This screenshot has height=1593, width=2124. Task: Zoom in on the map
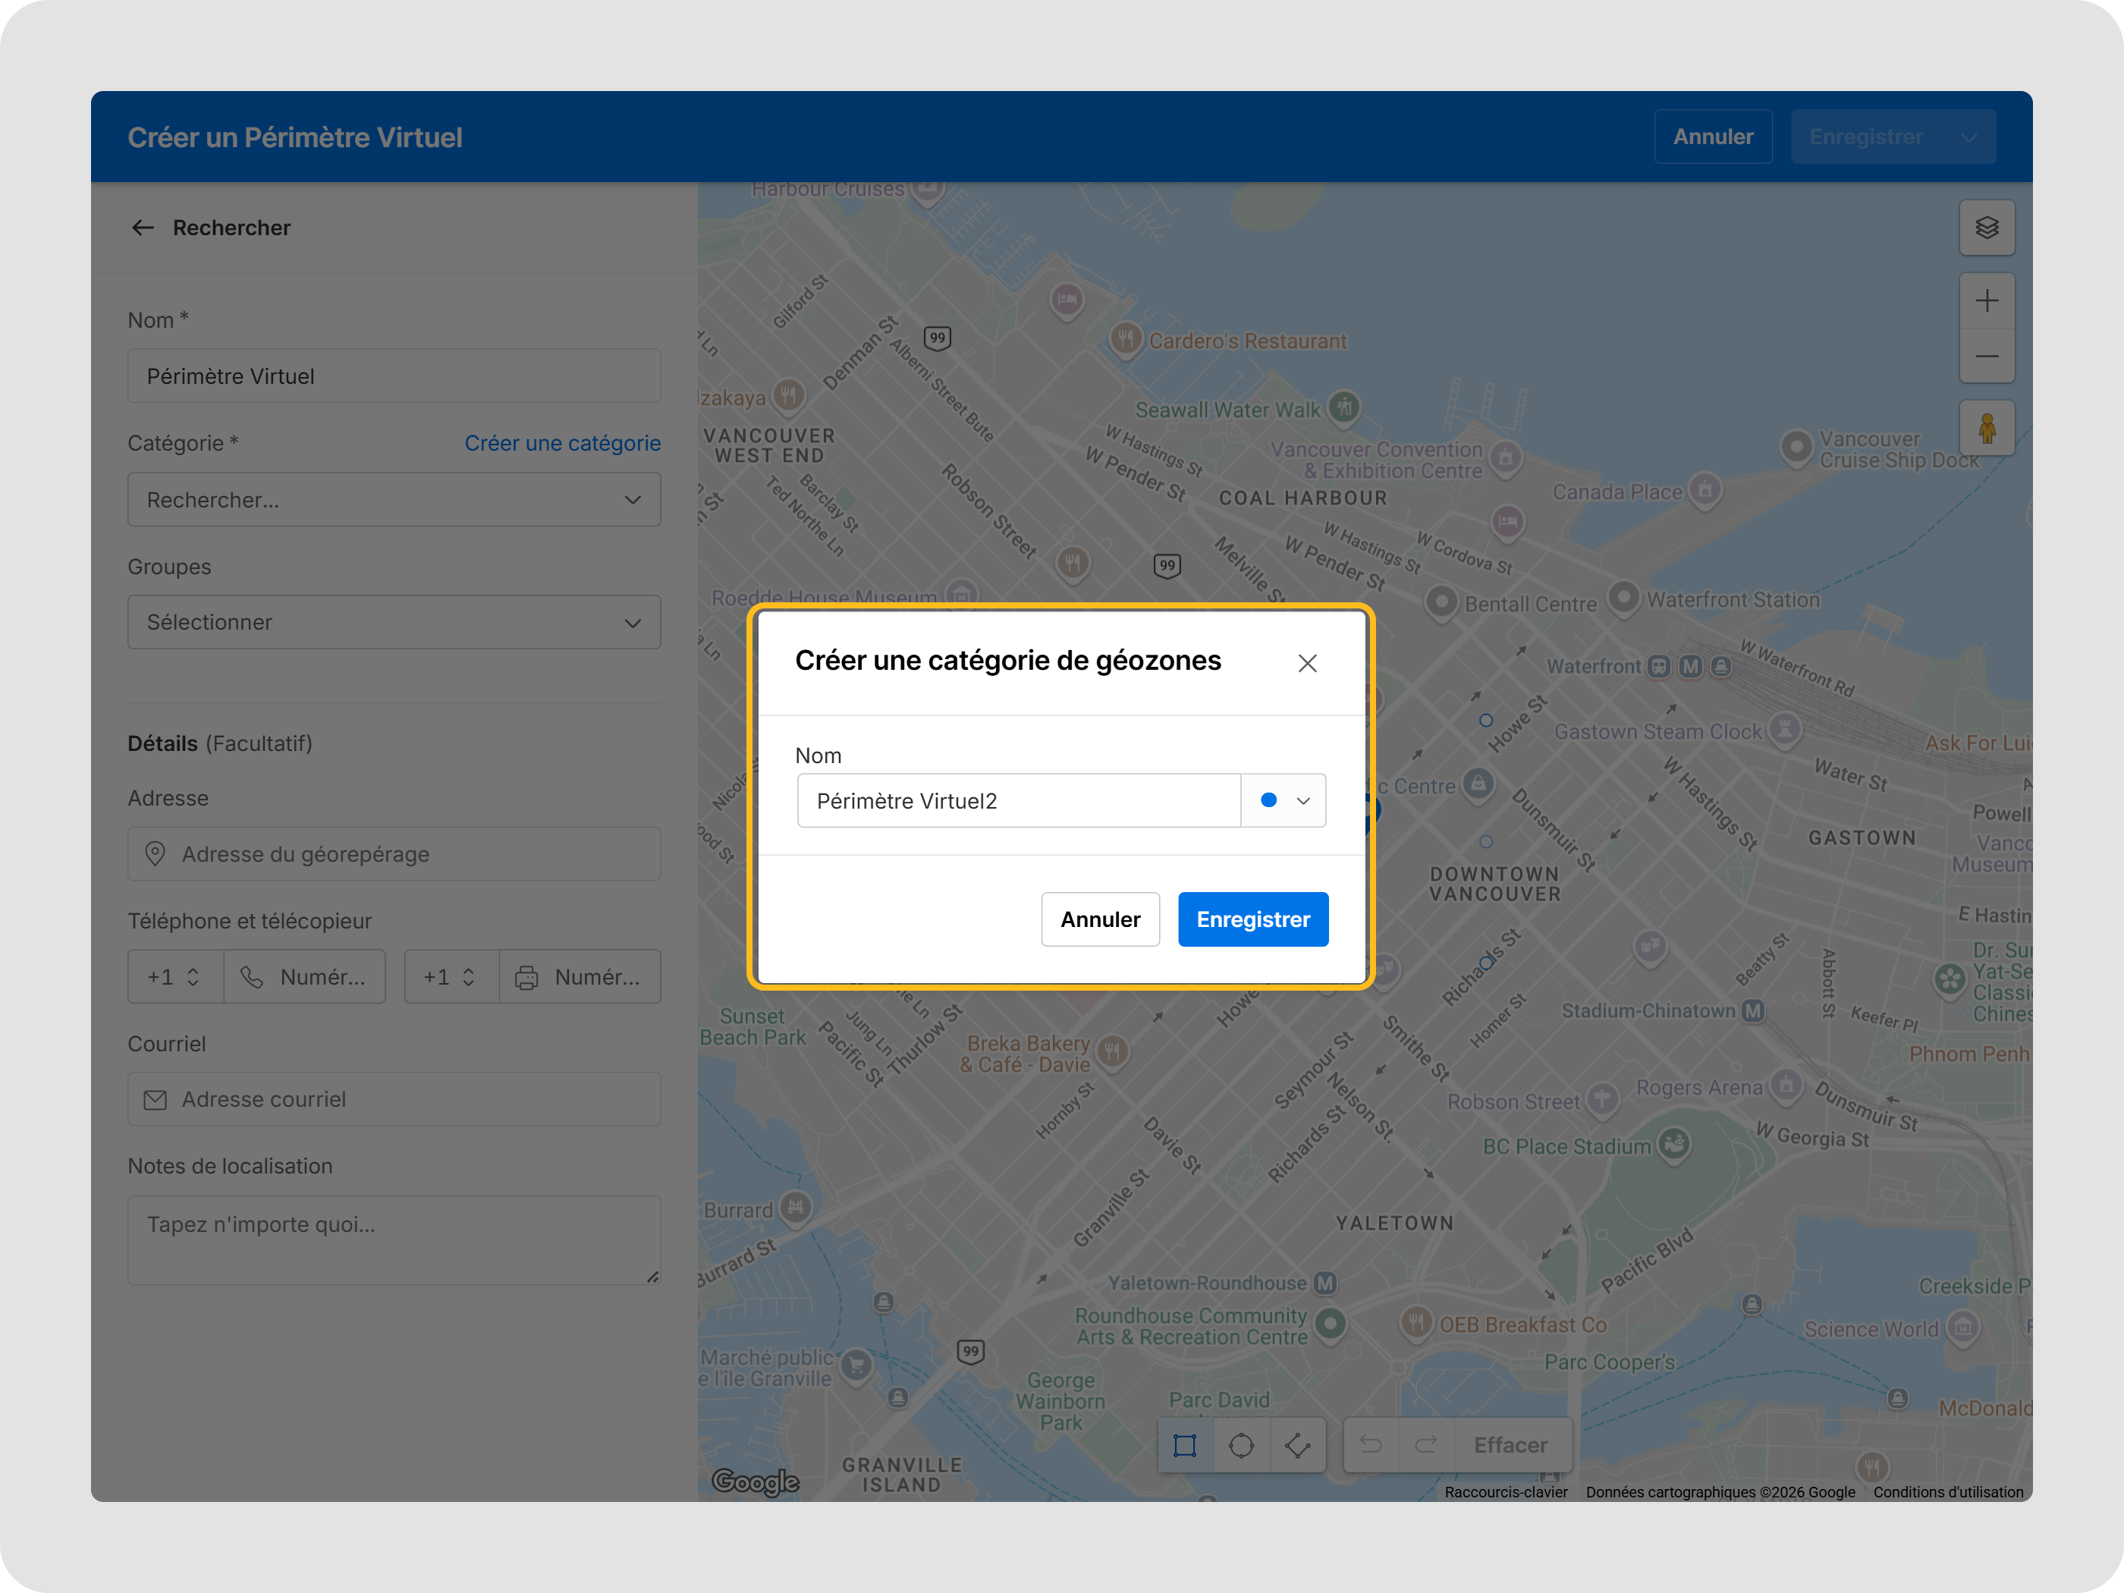click(1986, 300)
